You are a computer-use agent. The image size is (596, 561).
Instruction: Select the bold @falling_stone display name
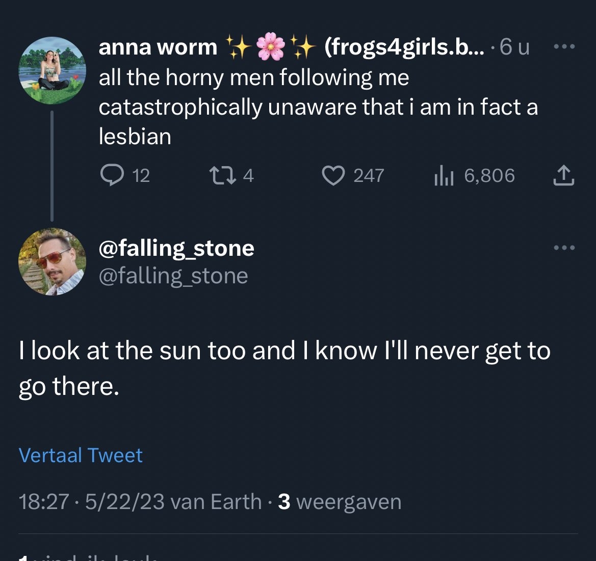pyautogui.click(x=176, y=248)
